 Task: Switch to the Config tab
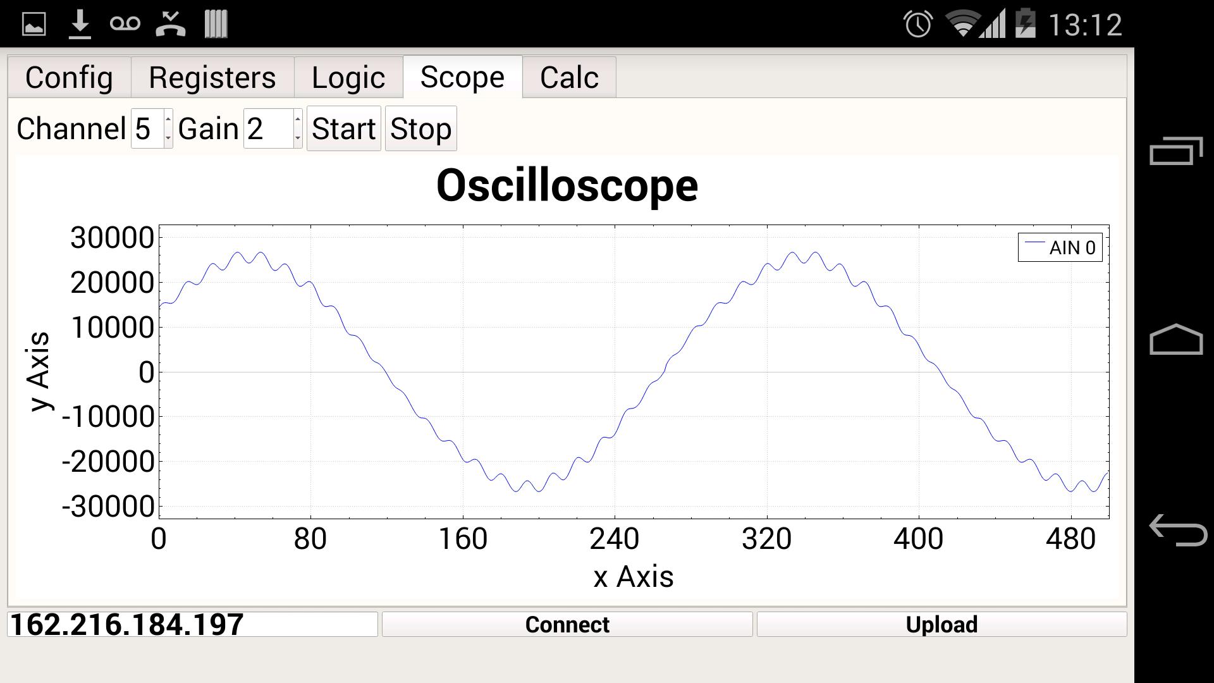pyautogui.click(x=69, y=77)
